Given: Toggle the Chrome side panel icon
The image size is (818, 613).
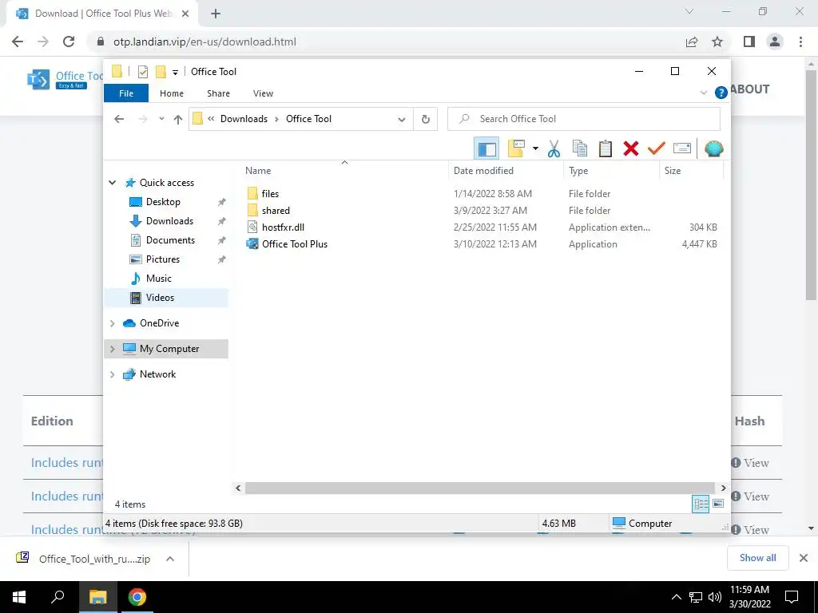Looking at the screenshot, I should (749, 42).
